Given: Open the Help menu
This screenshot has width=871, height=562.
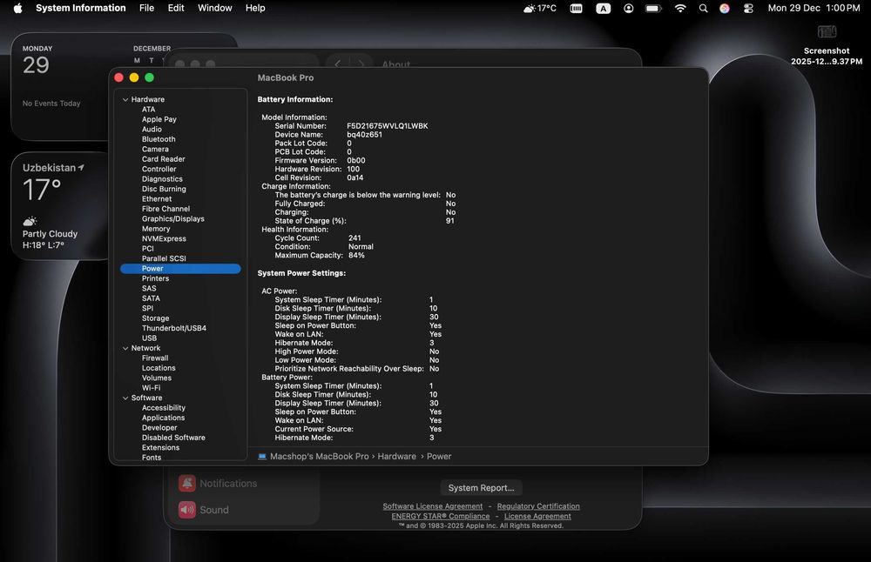Looking at the screenshot, I should [x=255, y=9].
